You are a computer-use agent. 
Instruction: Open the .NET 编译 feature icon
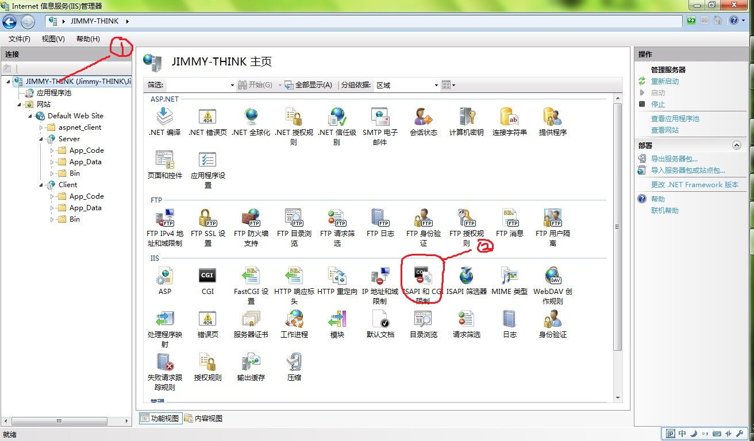[x=165, y=117]
